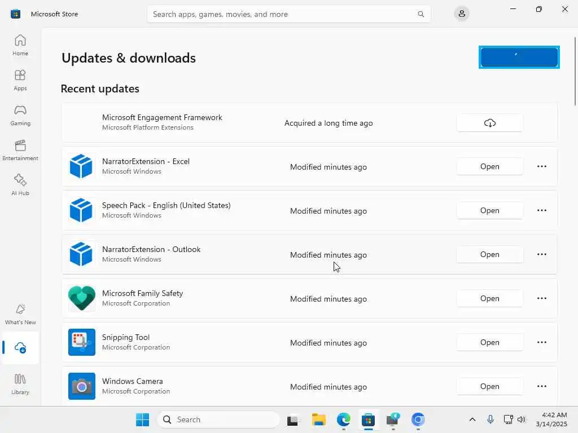Open the Windows Start menu
The image size is (578, 433).
142,419
